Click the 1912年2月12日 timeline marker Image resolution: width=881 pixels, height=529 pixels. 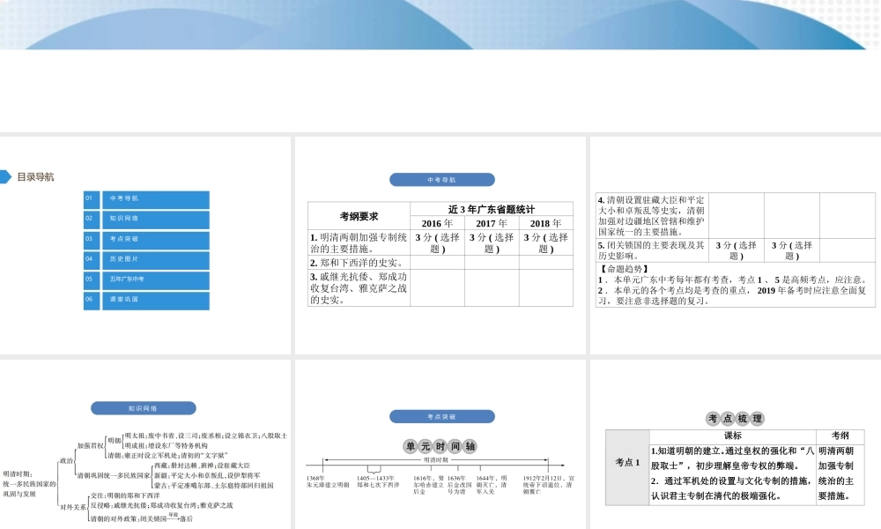pyautogui.click(x=548, y=485)
